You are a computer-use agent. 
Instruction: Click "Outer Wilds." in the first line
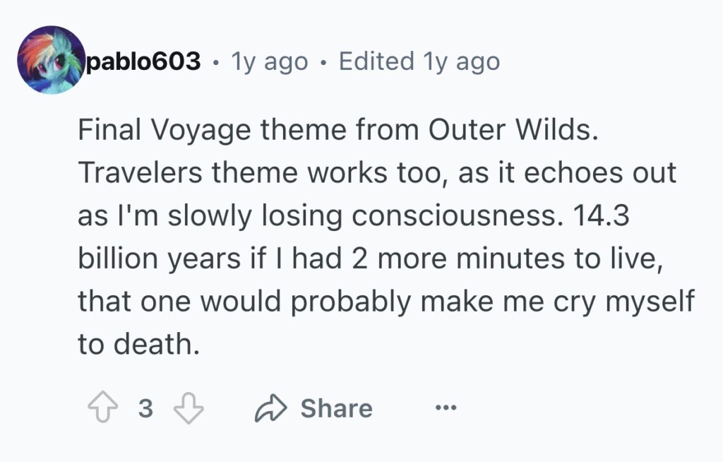click(513, 129)
